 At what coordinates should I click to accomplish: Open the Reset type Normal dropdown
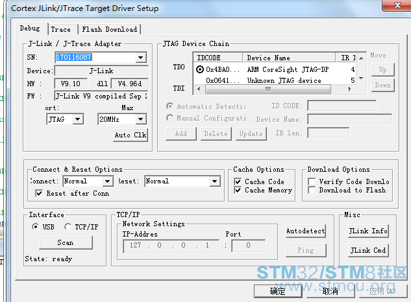click(215, 181)
